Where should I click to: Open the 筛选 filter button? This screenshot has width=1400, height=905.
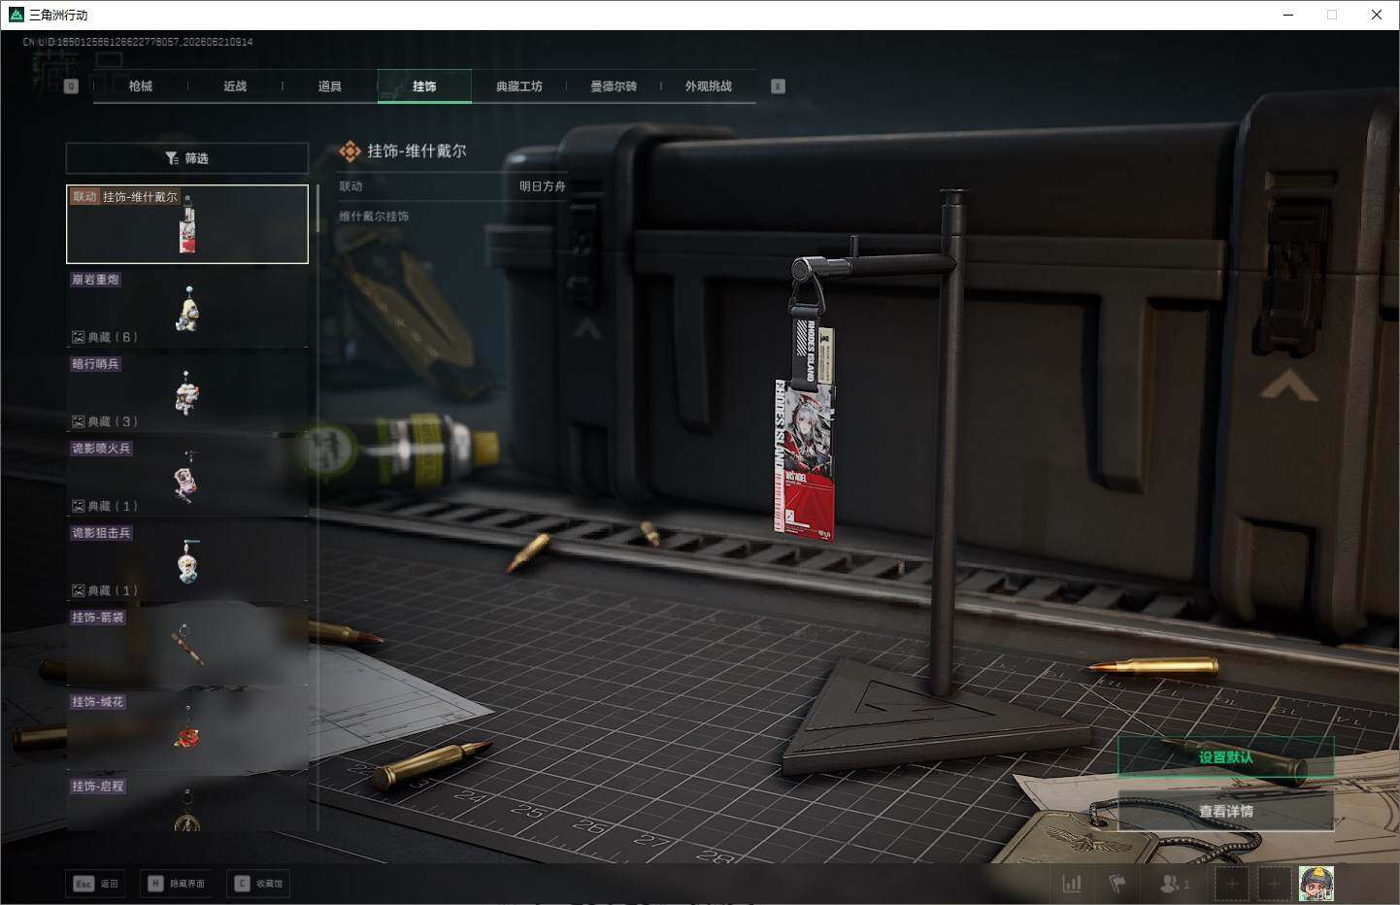coord(187,158)
